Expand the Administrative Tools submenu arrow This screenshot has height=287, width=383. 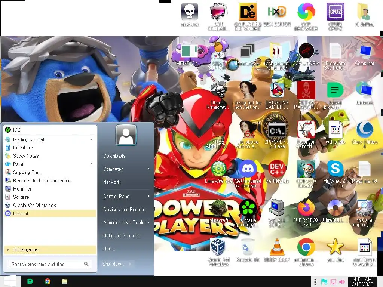click(x=148, y=222)
